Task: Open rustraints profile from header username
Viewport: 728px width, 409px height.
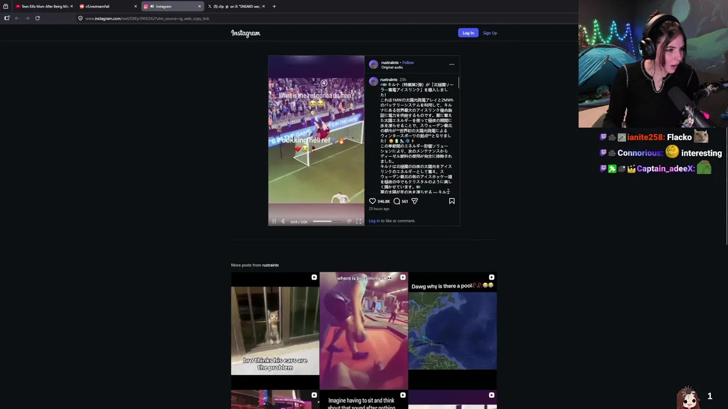Action: 390,62
